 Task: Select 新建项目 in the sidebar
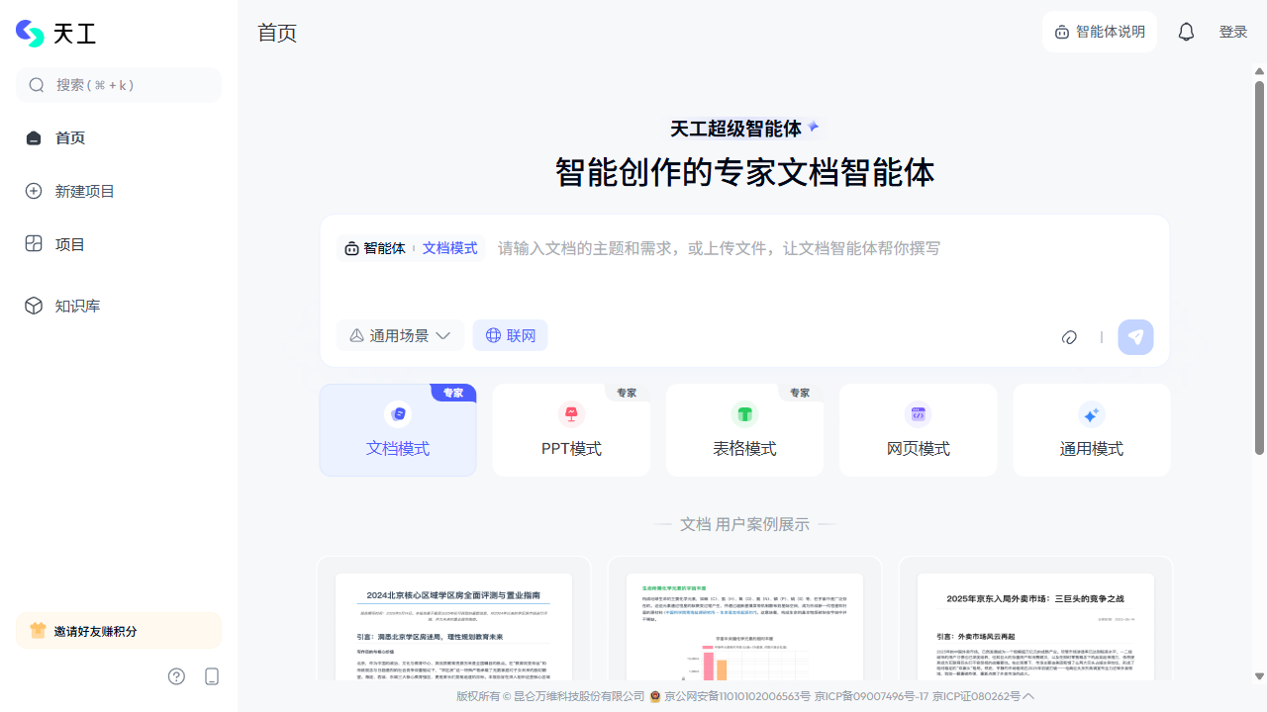pyautogui.click(x=84, y=192)
